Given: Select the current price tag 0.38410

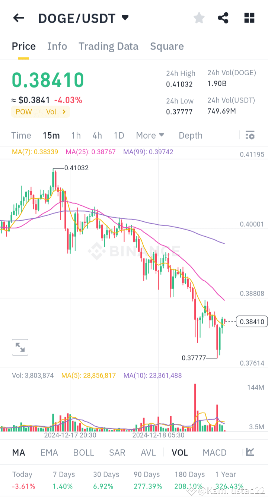Looking at the screenshot, I should tap(252, 321).
